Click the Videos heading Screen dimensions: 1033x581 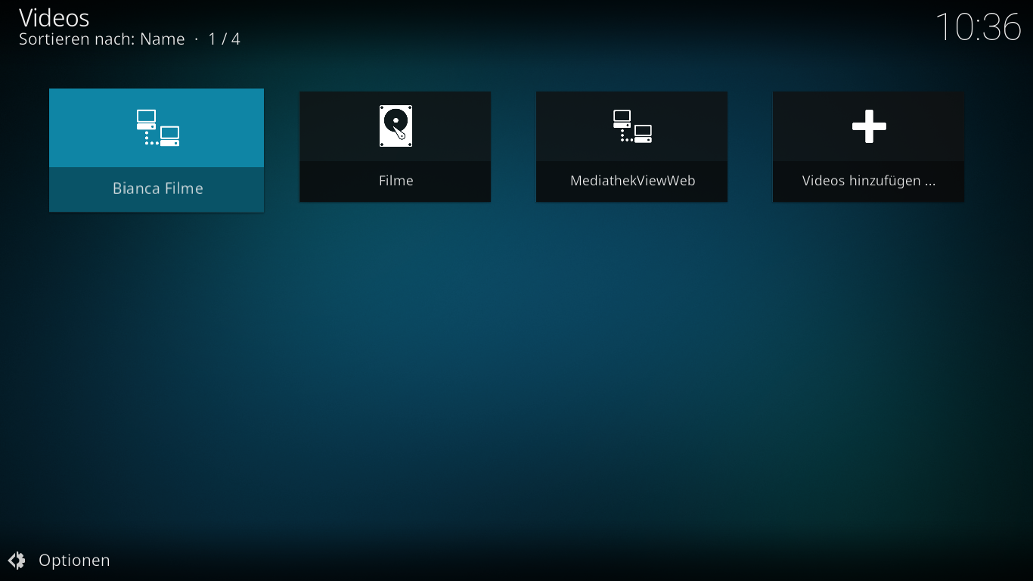click(x=54, y=17)
